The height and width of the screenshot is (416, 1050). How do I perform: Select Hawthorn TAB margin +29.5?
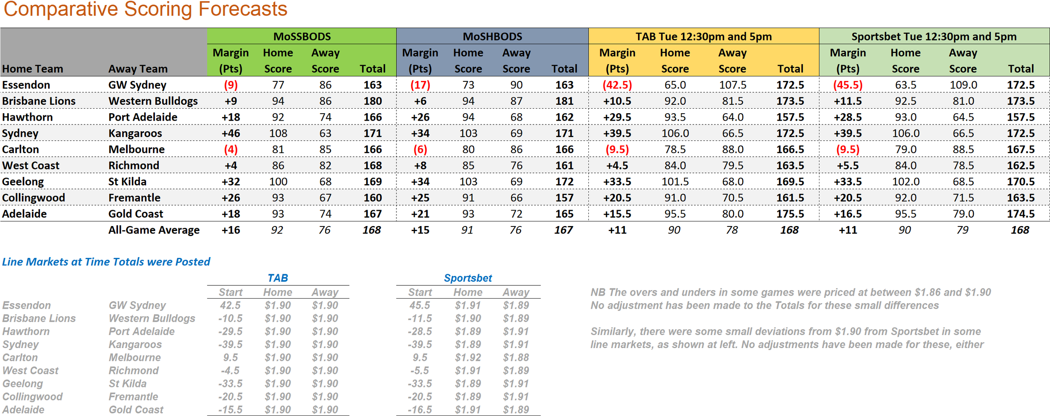click(617, 117)
